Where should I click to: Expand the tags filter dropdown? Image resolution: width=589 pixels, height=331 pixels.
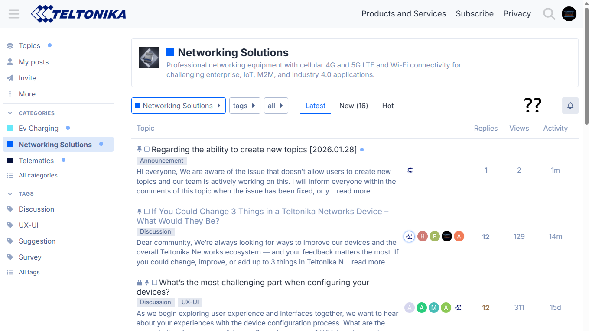click(x=244, y=106)
